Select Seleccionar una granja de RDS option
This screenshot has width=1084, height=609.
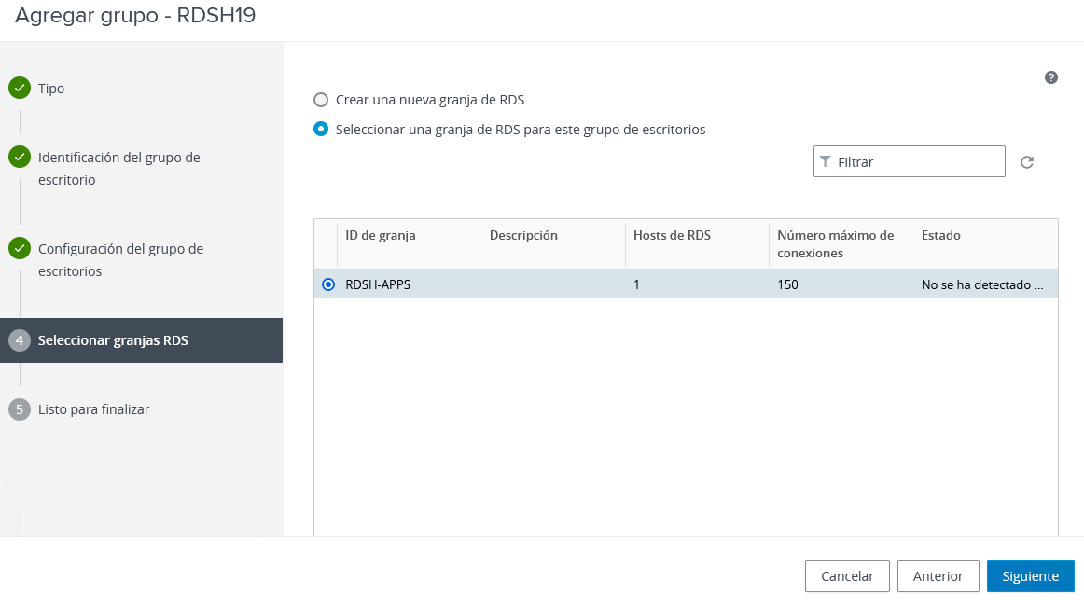[321, 130]
